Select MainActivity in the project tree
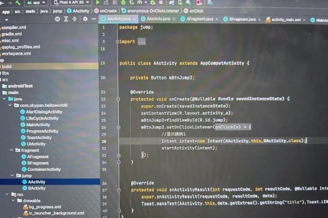Screen dimensions: 328x218 pos(38,125)
